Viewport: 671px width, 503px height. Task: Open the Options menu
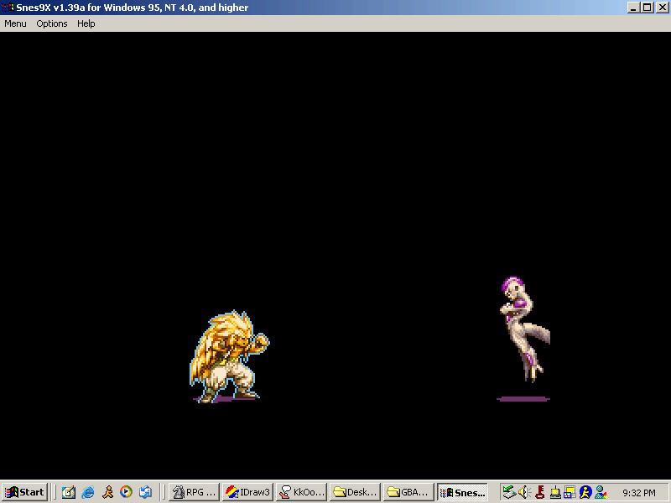tap(52, 23)
